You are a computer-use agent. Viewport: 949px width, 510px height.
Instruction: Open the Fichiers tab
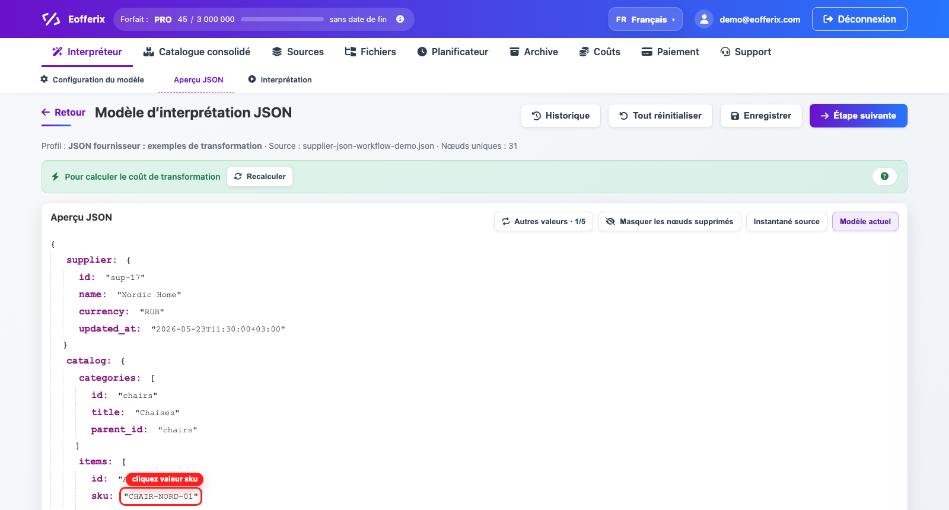click(371, 52)
